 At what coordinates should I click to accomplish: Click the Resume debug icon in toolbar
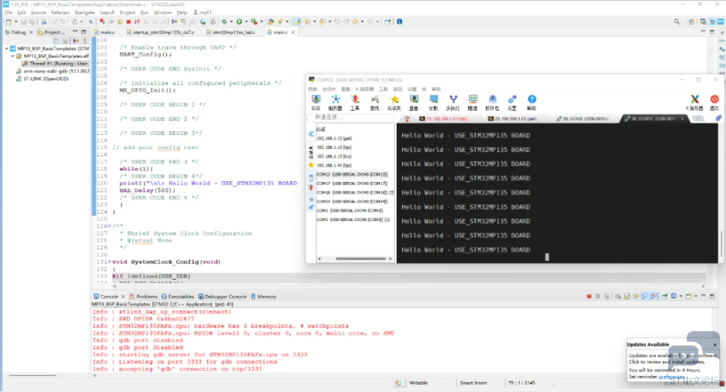pos(111,21)
